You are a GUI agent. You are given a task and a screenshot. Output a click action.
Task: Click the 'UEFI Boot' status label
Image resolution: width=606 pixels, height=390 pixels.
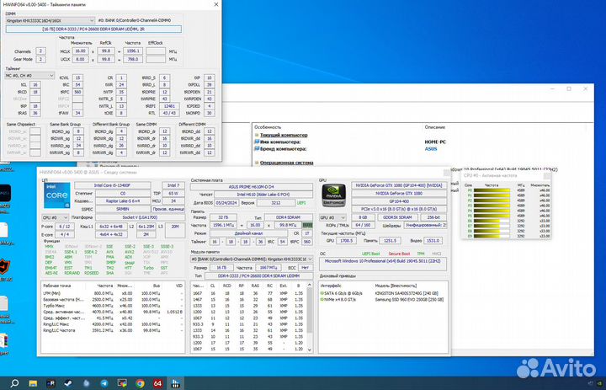pyautogui.click(x=370, y=254)
